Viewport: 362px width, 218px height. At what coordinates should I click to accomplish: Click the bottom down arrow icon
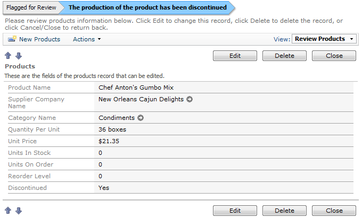click(x=19, y=211)
